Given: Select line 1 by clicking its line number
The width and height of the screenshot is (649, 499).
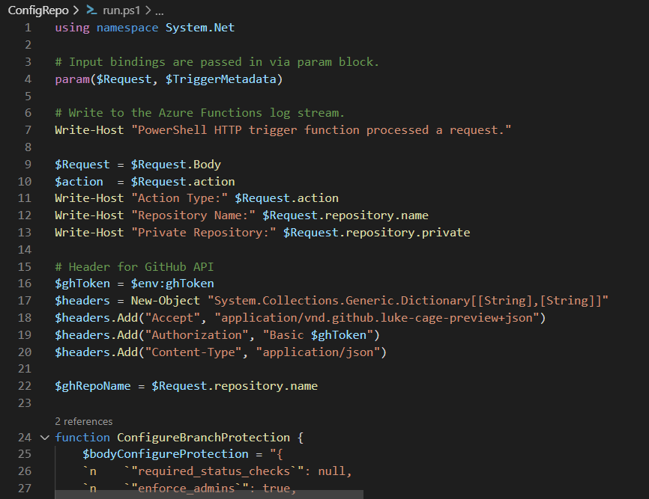Looking at the screenshot, I should [27, 27].
